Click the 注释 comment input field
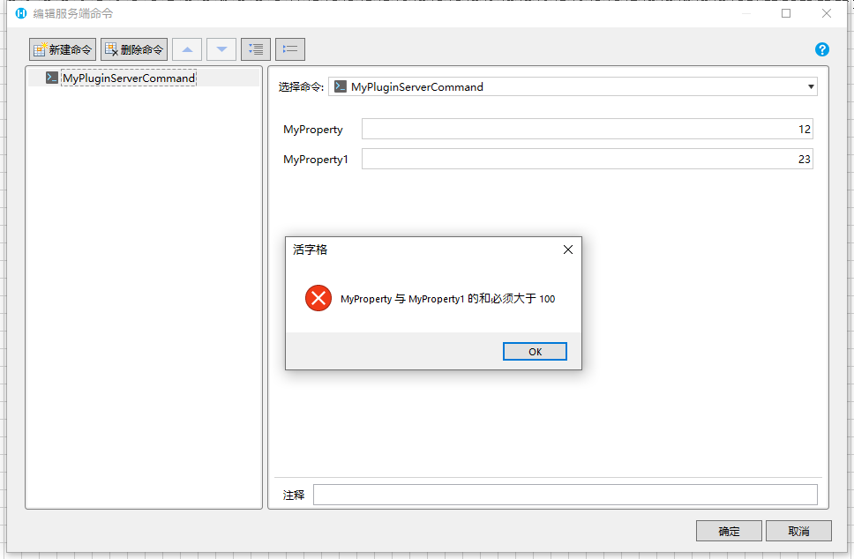854x559 pixels. tap(566, 495)
